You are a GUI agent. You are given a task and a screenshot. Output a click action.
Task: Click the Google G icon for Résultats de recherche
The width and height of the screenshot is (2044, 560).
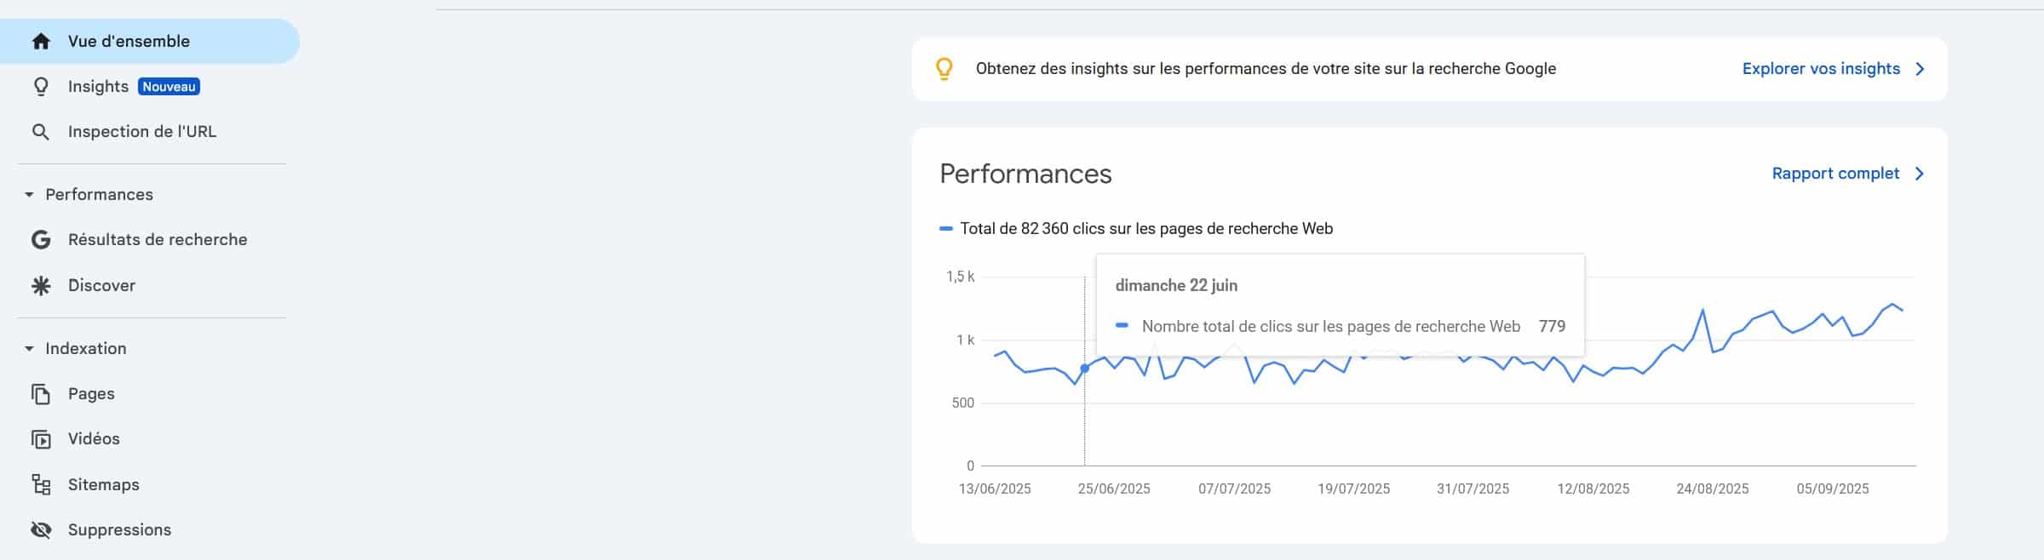40,240
